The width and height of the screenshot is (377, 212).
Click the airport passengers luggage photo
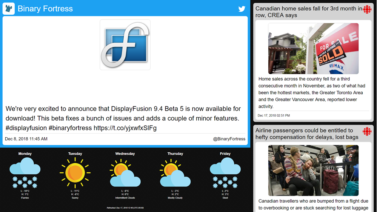point(313,170)
